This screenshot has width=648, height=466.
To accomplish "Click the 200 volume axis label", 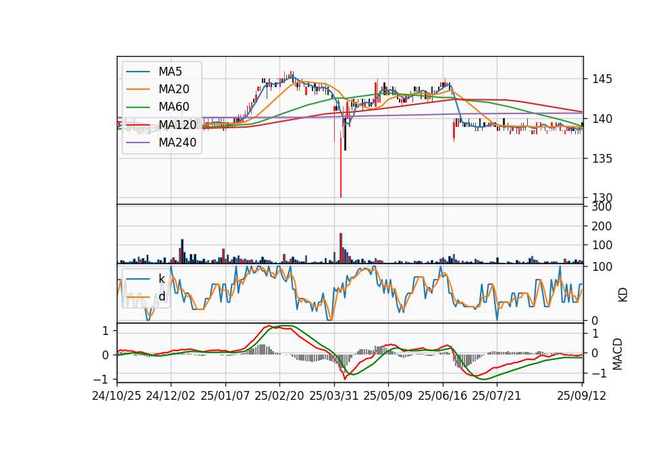I will 602,226.
